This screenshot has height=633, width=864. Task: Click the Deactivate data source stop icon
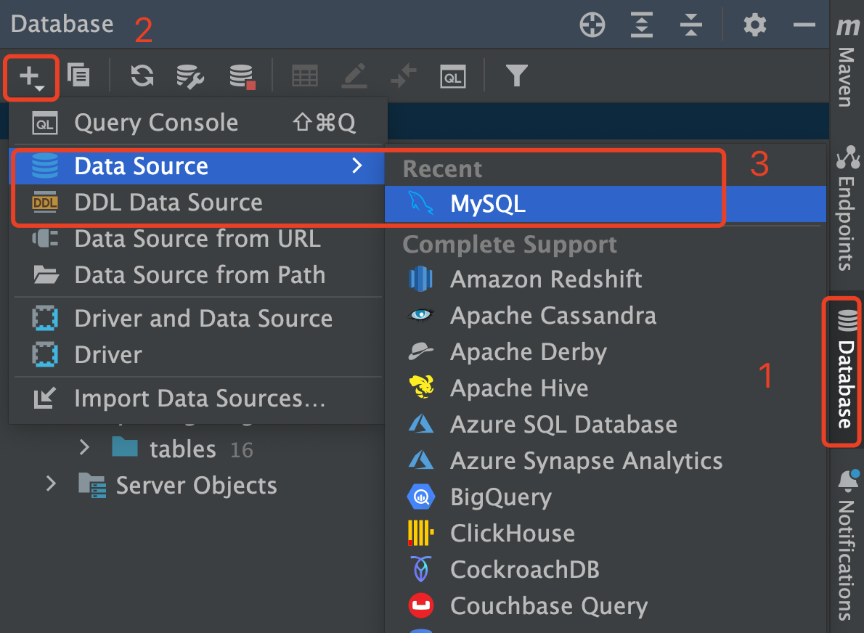click(x=242, y=75)
